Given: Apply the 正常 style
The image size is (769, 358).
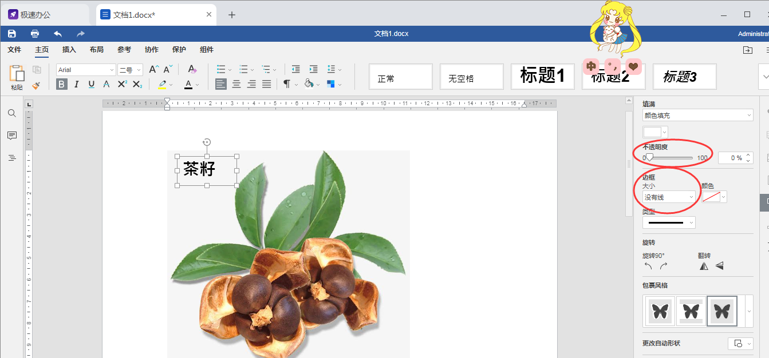Looking at the screenshot, I should click(401, 77).
